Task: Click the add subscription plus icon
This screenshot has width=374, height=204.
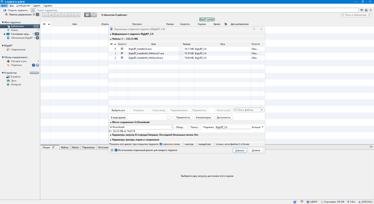Action: [38, 65]
